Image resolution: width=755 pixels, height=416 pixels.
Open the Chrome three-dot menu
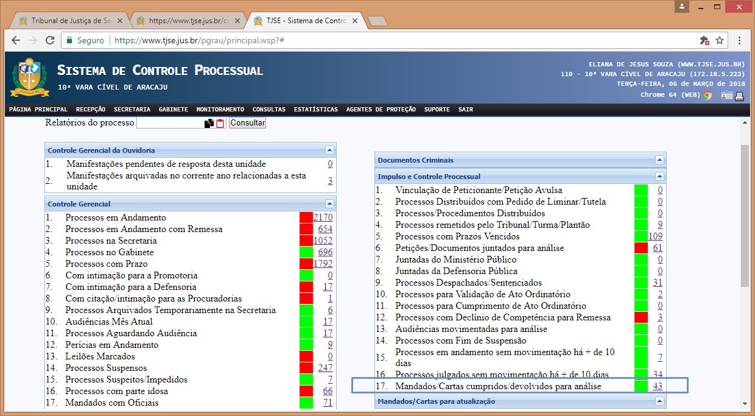point(739,40)
